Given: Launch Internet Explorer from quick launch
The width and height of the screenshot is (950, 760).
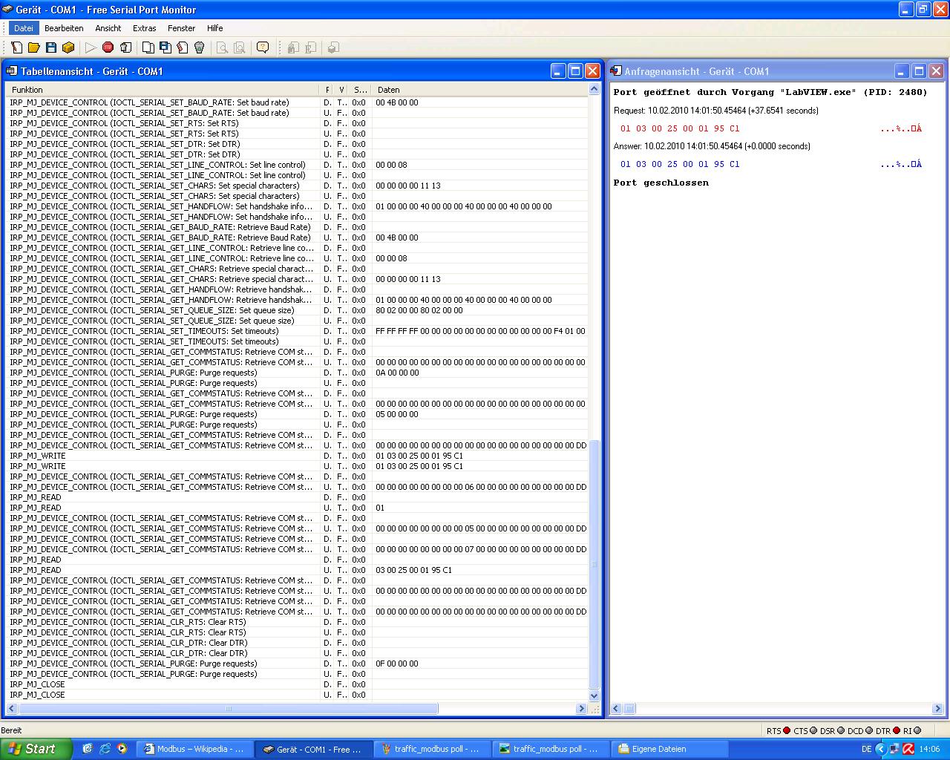Looking at the screenshot, I should pos(105,749).
